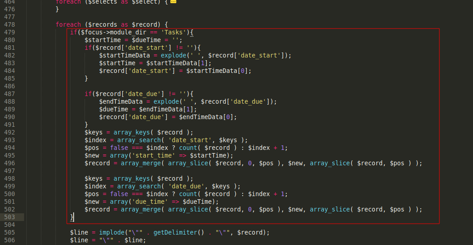Click the explode call on line 482

(x=174, y=56)
